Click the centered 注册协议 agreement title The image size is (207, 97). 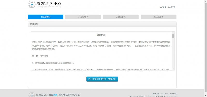point(101,35)
